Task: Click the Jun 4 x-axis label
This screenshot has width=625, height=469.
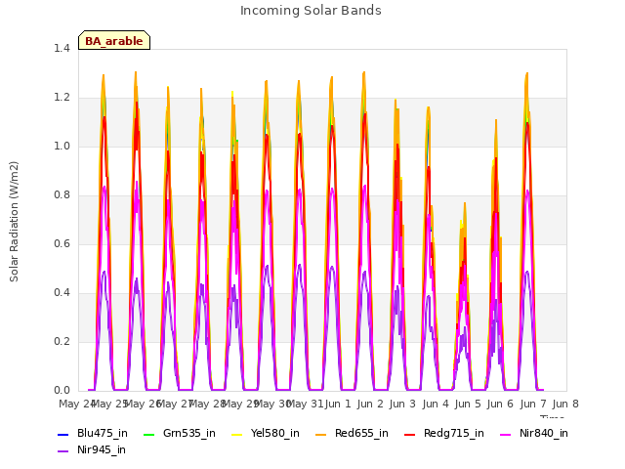Action: coord(436,404)
